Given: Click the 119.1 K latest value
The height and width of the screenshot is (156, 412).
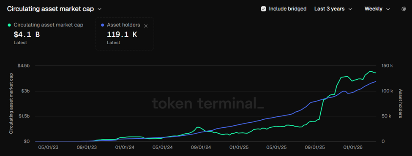Looking at the screenshot, I should pos(122,34).
